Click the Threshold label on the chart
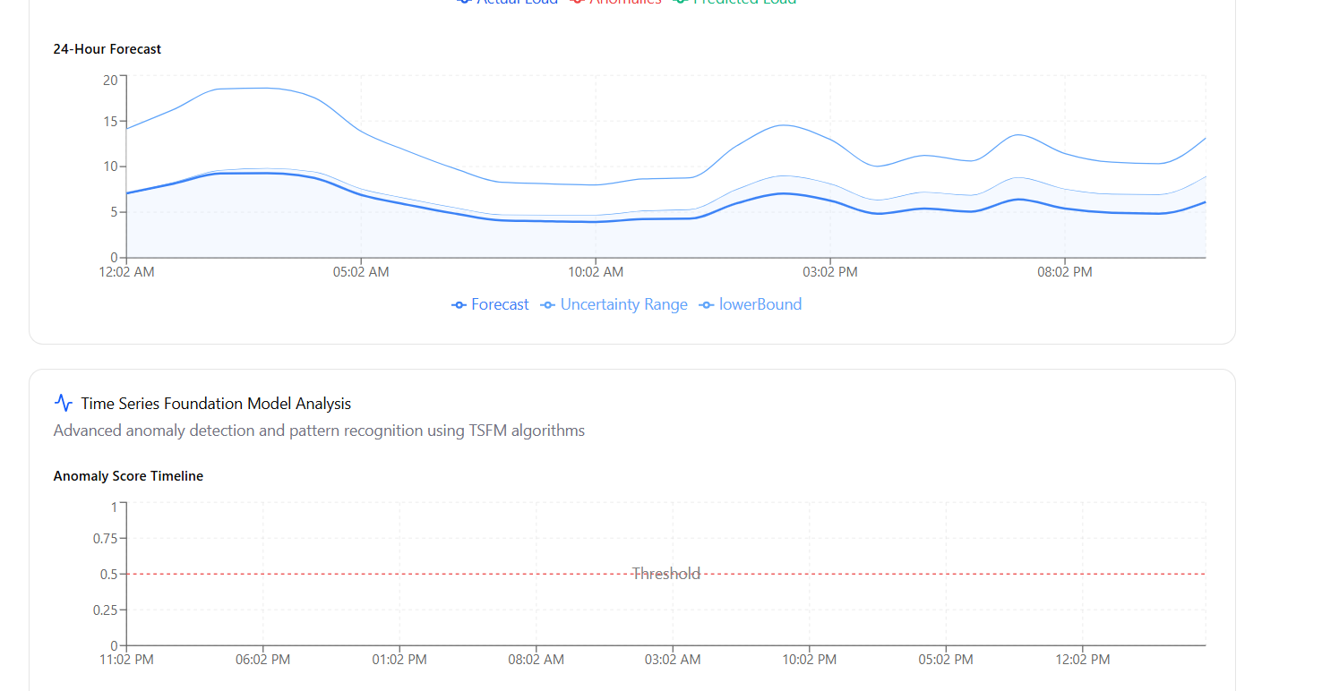1322x691 pixels. (x=665, y=574)
